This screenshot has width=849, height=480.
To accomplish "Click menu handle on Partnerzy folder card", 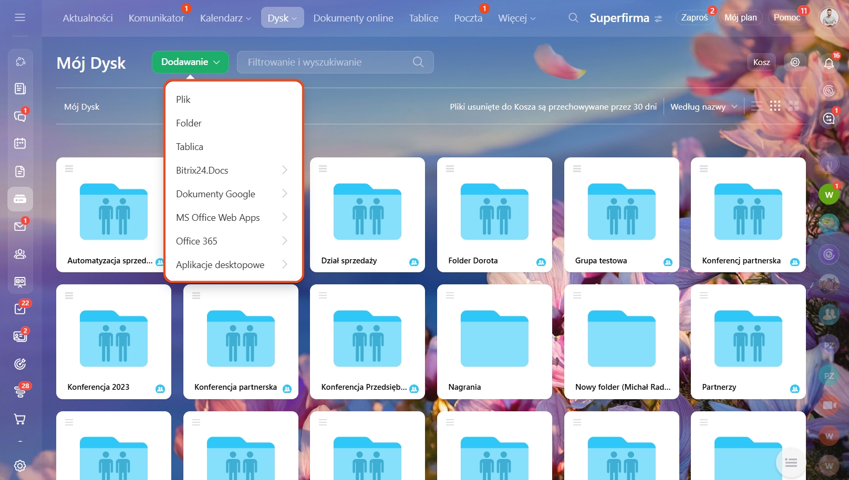I will coord(703,295).
